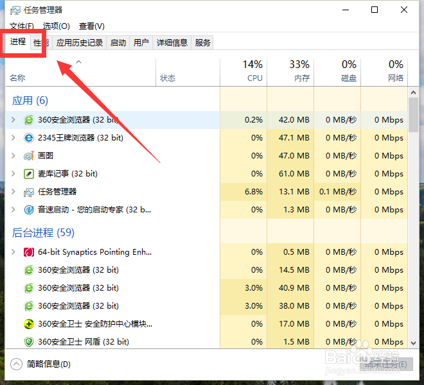Click the 13.1 MB memory value
The height and width of the screenshot is (385, 424).
pyautogui.click(x=294, y=192)
